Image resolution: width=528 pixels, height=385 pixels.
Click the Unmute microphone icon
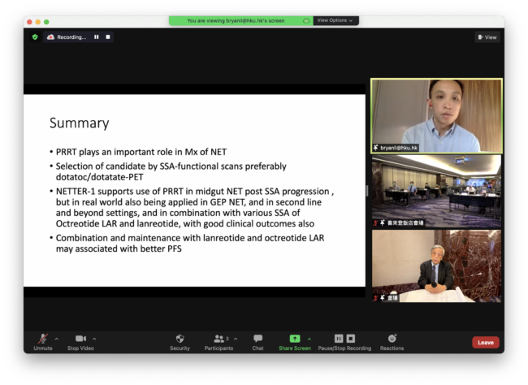[x=42, y=339]
